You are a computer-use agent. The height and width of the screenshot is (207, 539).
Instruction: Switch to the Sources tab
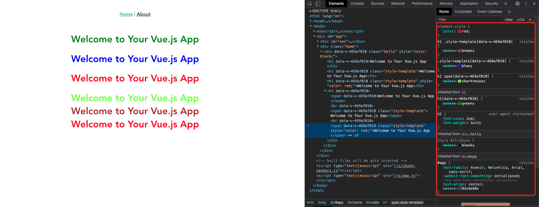pyautogui.click(x=377, y=4)
